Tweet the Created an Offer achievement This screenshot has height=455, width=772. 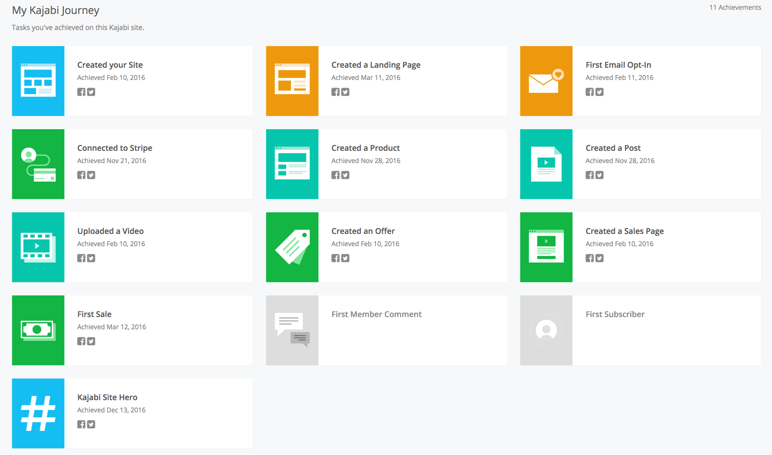coord(345,258)
